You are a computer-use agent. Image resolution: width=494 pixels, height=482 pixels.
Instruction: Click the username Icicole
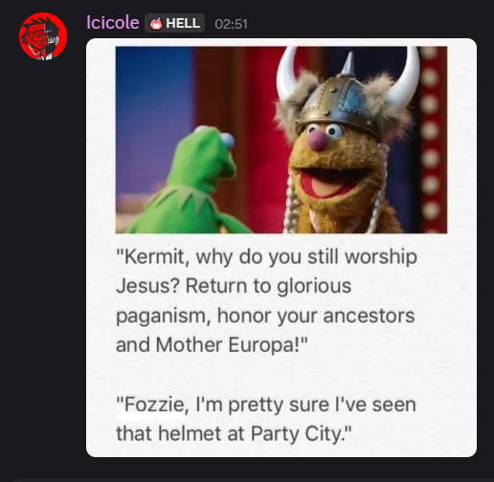[113, 23]
